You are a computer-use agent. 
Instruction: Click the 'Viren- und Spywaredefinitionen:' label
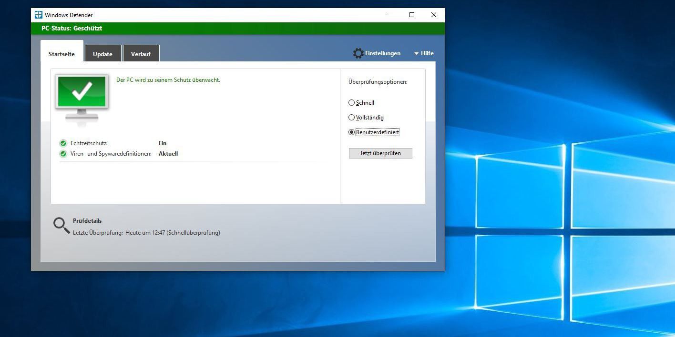pos(111,154)
